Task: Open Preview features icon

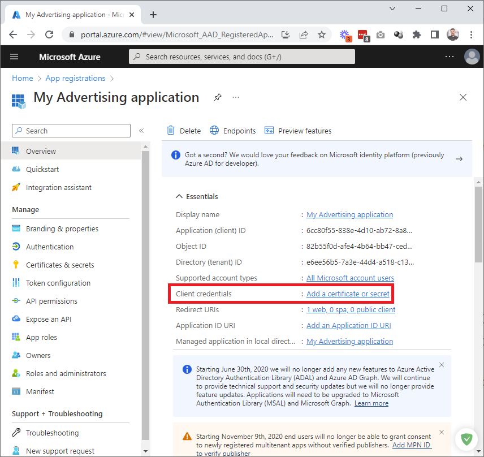Action: [x=269, y=131]
